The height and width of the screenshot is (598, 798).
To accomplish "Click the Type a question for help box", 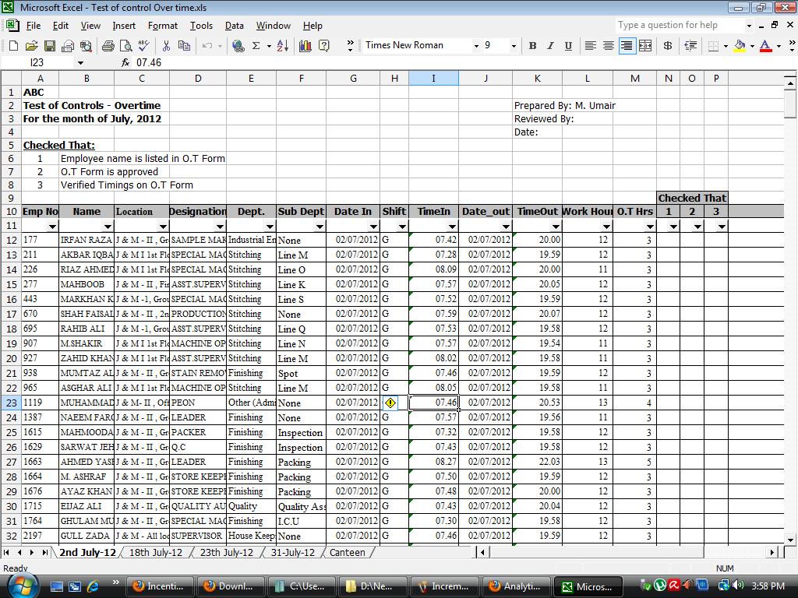I will [x=680, y=25].
